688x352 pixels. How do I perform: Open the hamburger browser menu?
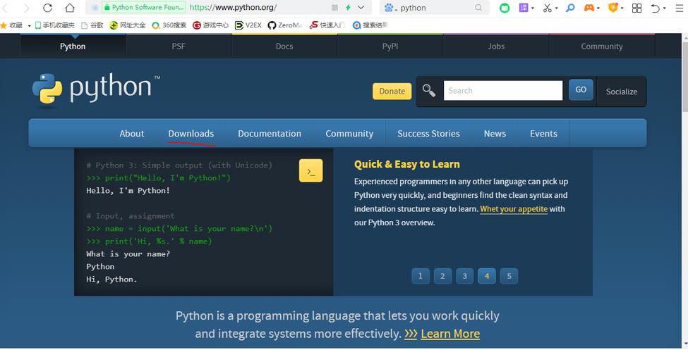[680, 8]
